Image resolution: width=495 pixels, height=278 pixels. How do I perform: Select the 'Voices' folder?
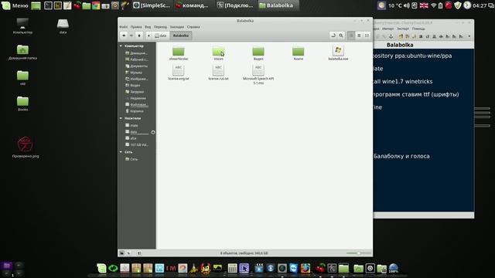click(218, 53)
